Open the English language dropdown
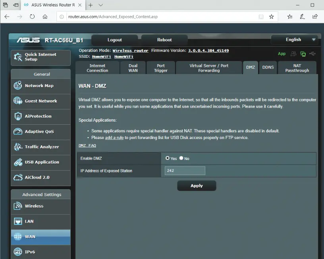The height and width of the screenshot is (259, 324). [x=294, y=40]
